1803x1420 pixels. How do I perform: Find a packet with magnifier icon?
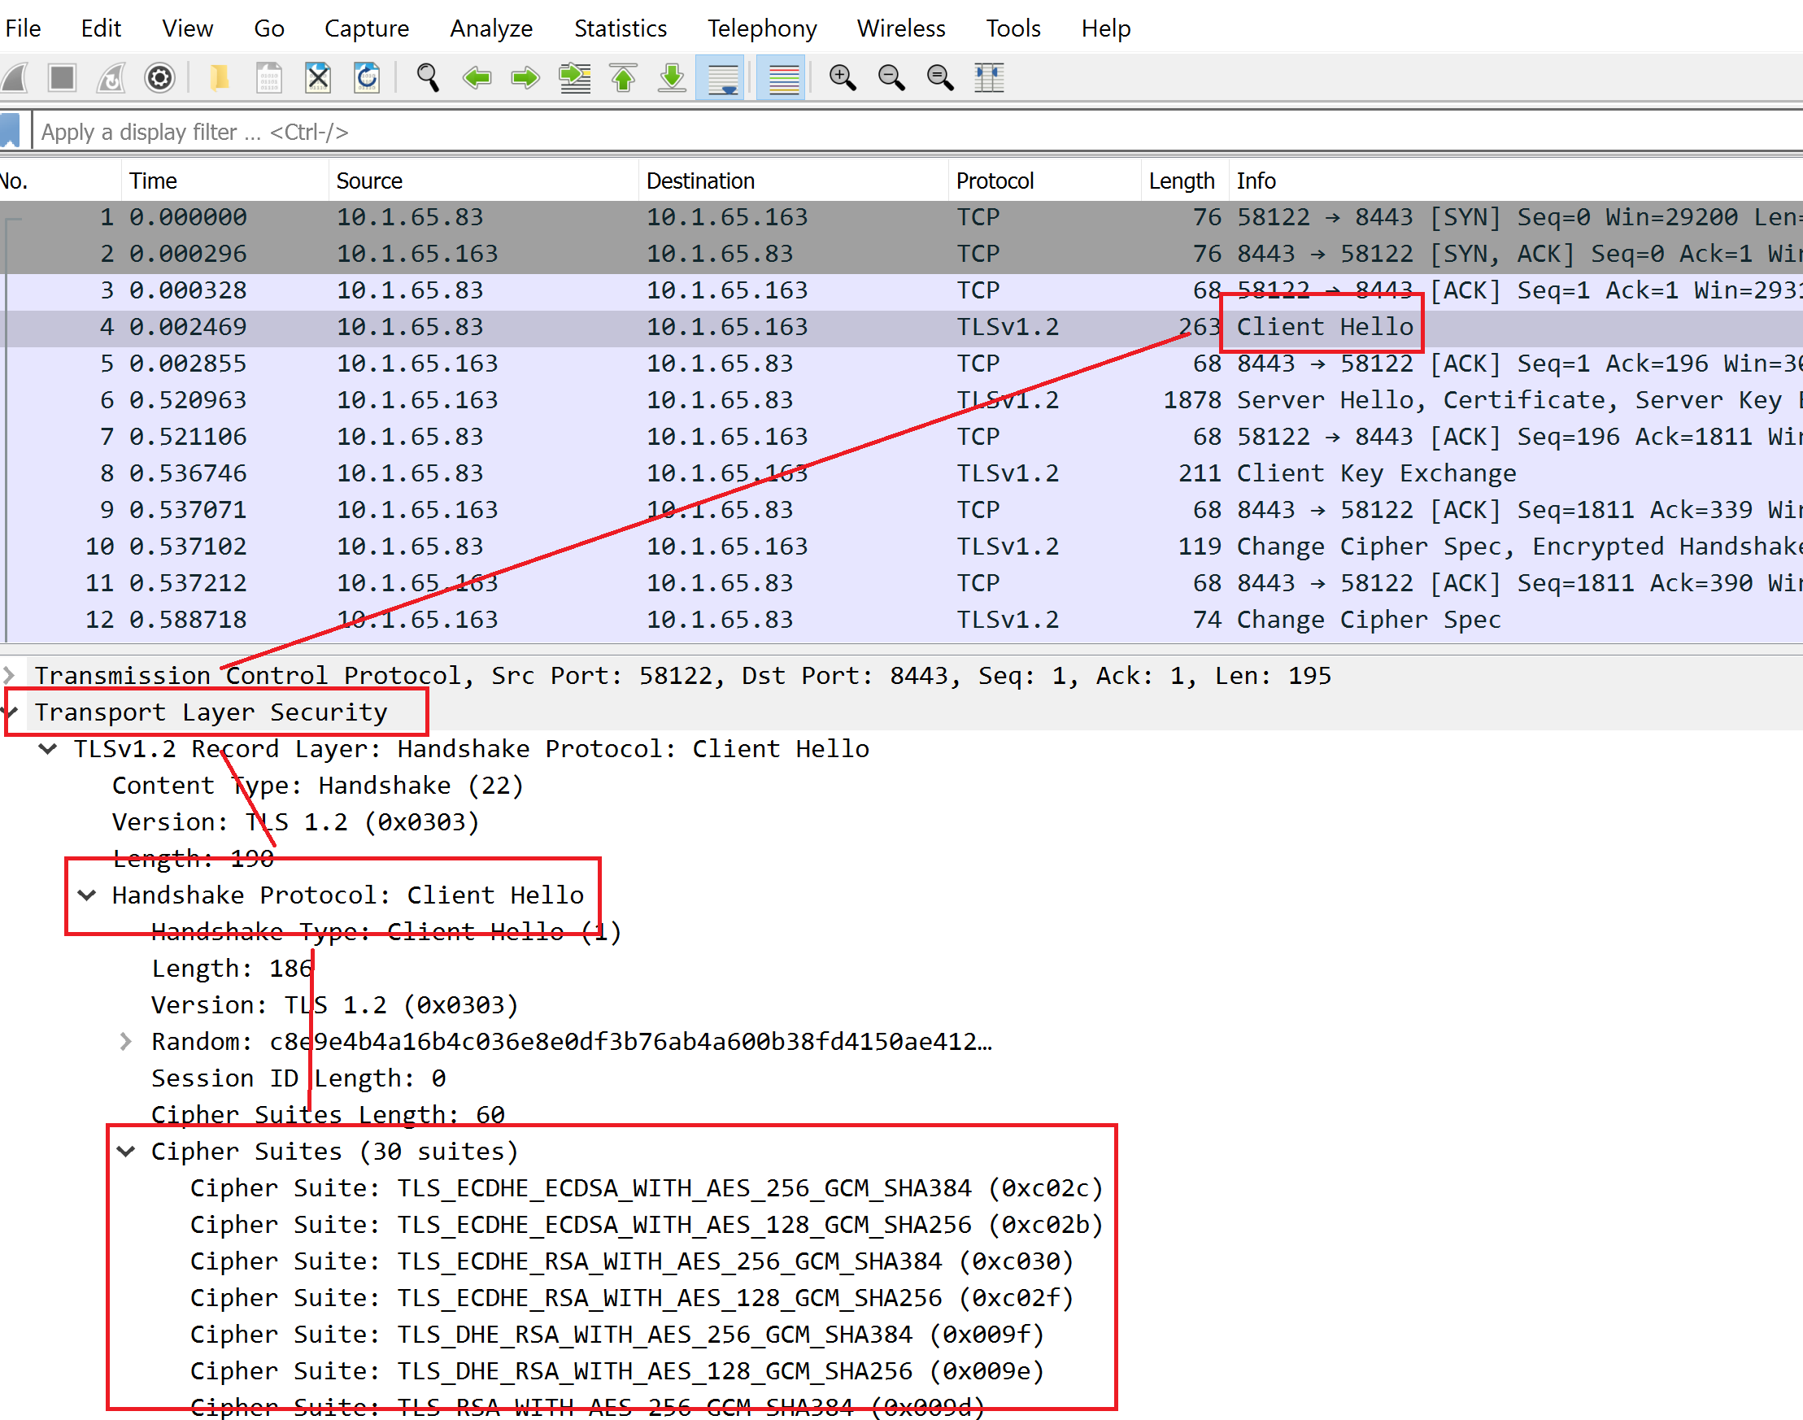click(428, 78)
